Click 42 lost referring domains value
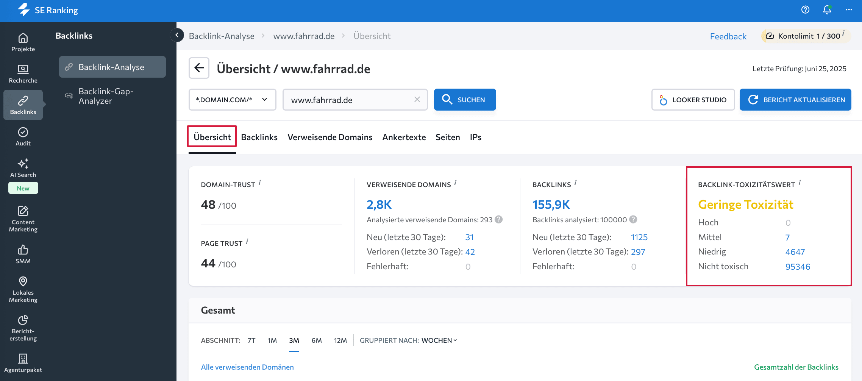862x381 pixels. coord(470,252)
